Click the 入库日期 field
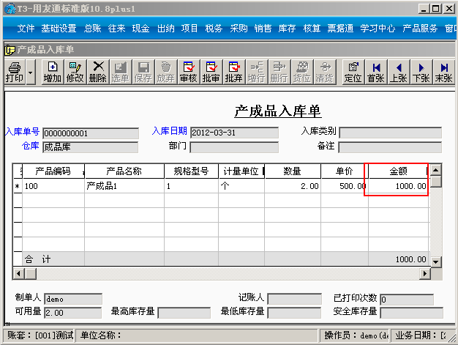The width and height of the screenshot is (458, 345). click(234, 133)
